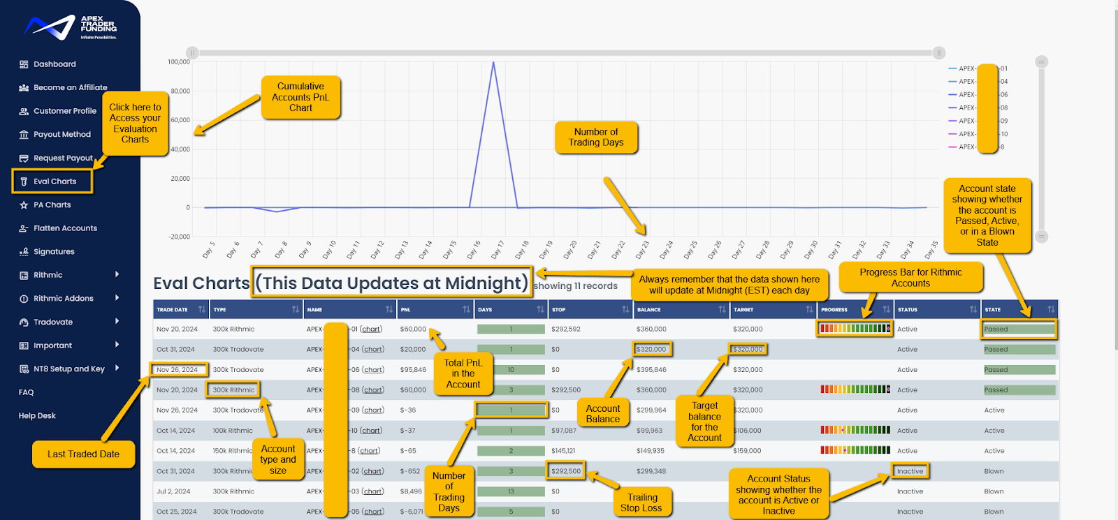Viewport: 1118px width, 520px height.
Task: Open chart link for account -05
Action: tap(373, 512)
